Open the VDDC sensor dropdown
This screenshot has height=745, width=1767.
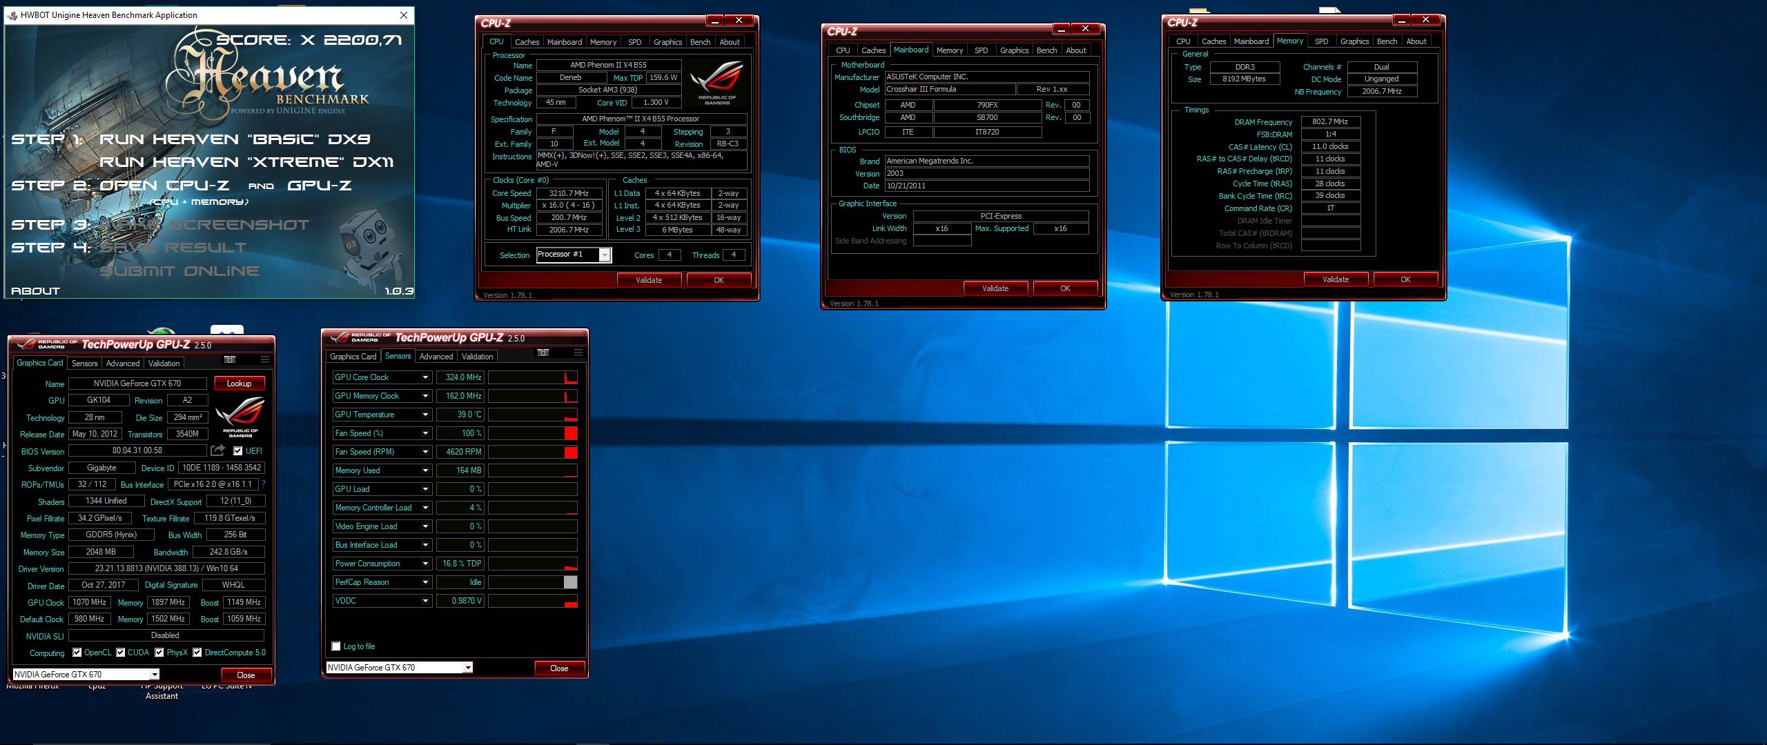click(425, 601)
